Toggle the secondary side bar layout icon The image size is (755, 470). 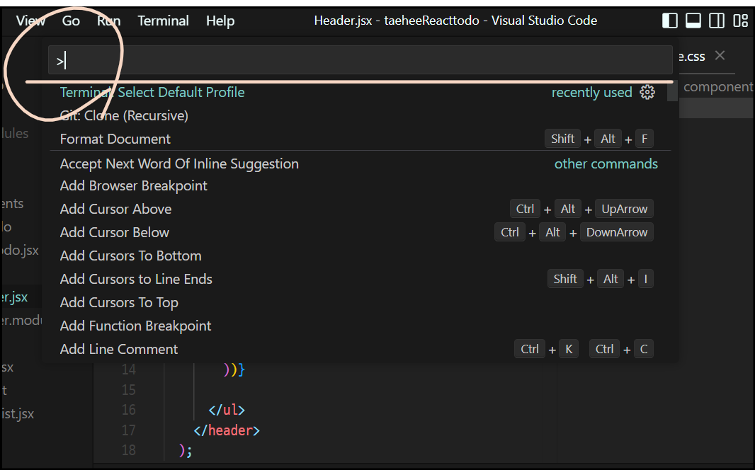717,21
